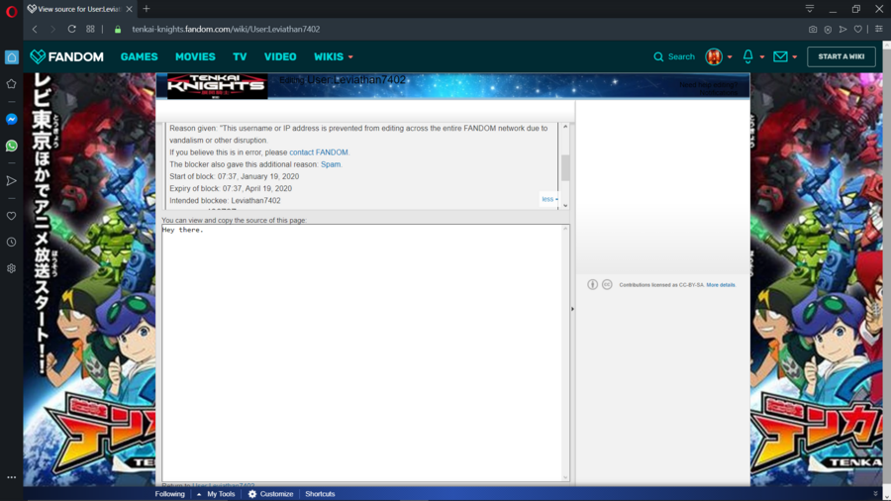Click inside page source text area
Image resolution: width=891 pixels, height=501 pixels.
(362, 352)
